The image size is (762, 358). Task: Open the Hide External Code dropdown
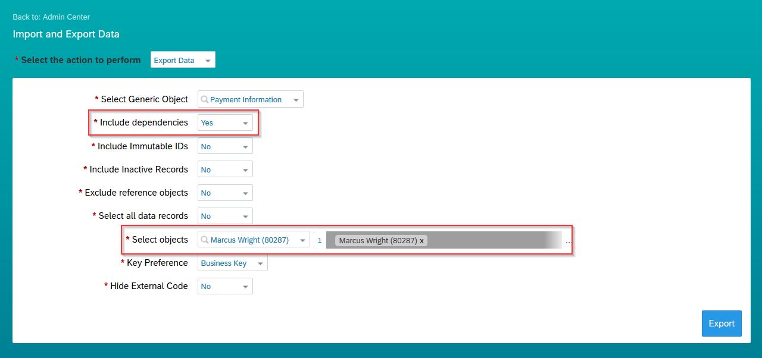[x=225, y=286]
